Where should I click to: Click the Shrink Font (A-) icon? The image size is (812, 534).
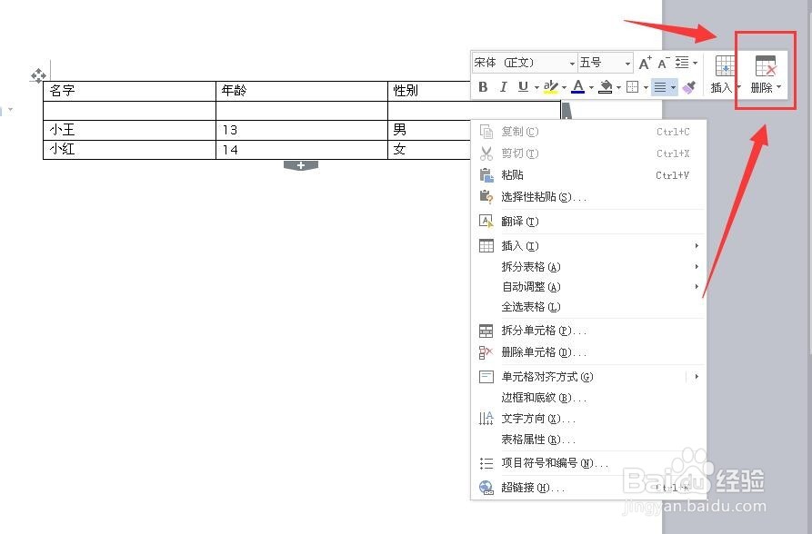662,62
